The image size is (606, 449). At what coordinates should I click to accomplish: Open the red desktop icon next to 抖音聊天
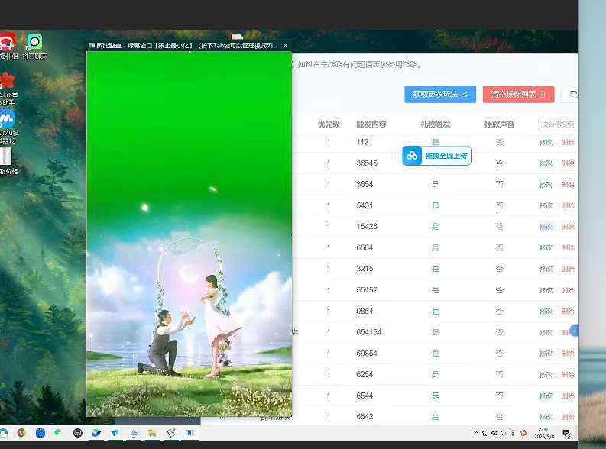tap(8, 47)
